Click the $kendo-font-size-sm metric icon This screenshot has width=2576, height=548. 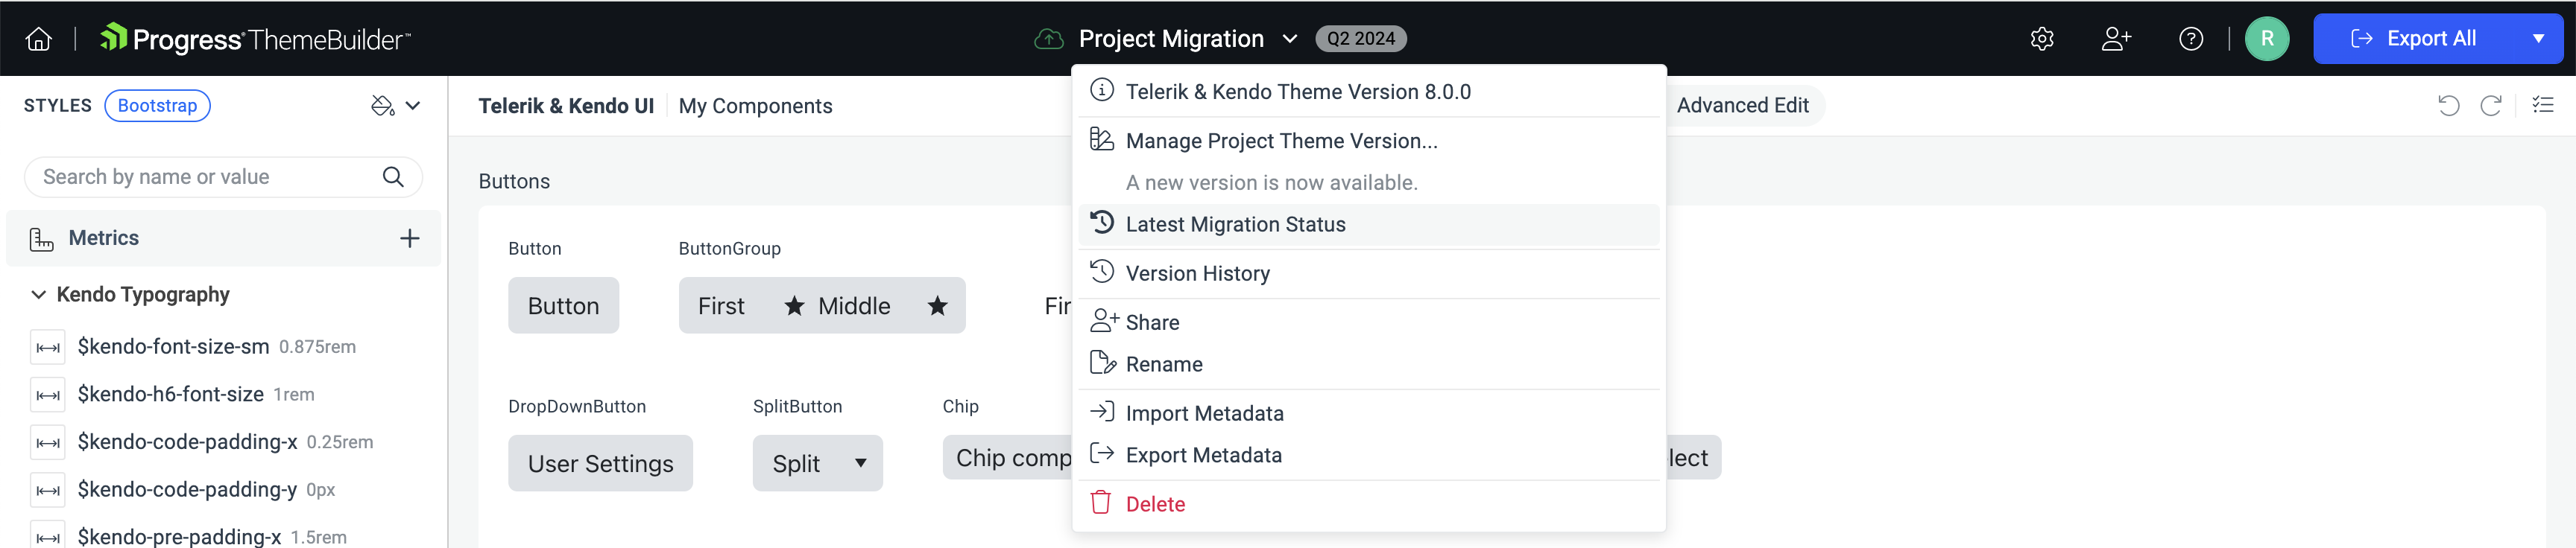pos(47,348)
